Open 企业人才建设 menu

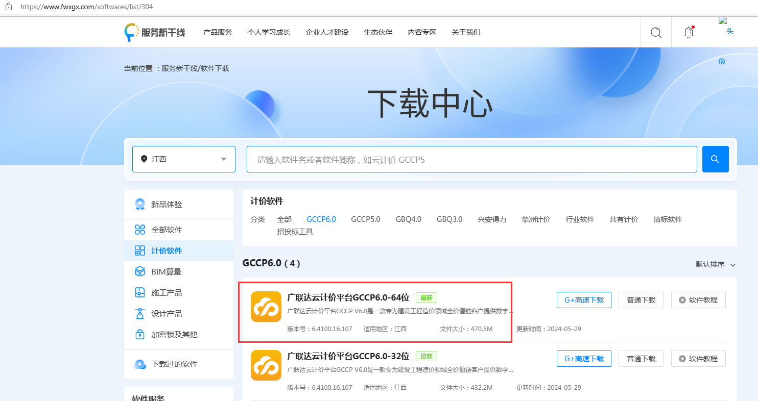[x=327, y=32]
